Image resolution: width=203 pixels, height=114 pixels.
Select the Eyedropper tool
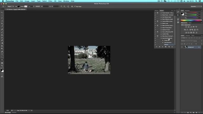tap(2, 26)
